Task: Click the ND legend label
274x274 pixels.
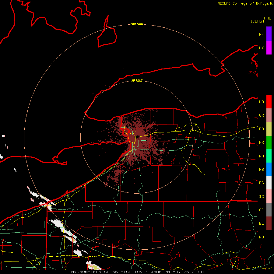Action: click(x=261, y=237)
